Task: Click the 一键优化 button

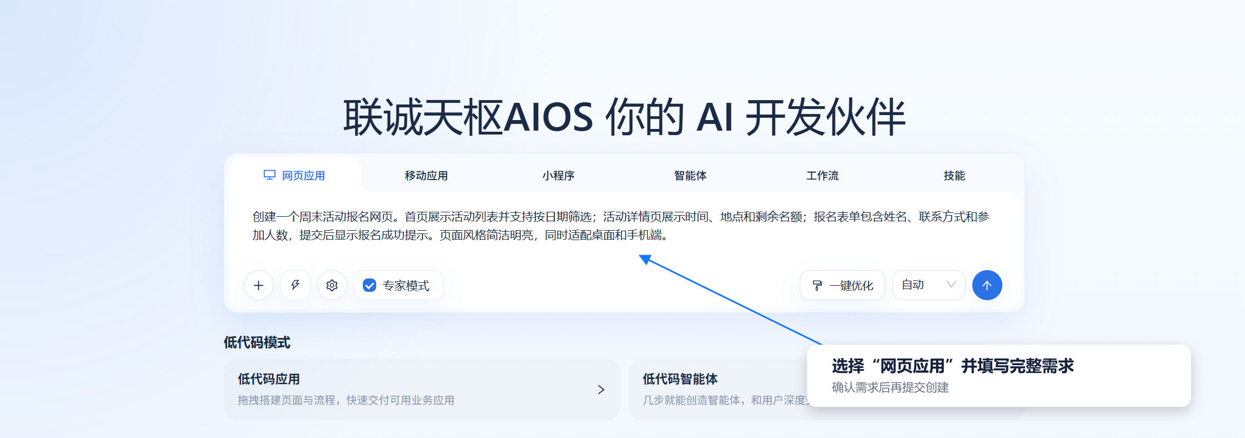Action: click(842, 285)
